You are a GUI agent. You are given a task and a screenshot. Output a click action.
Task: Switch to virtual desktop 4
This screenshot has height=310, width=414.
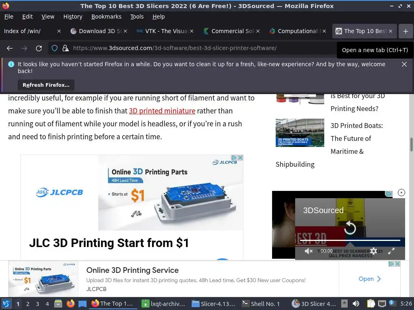(x=47, y=304)
